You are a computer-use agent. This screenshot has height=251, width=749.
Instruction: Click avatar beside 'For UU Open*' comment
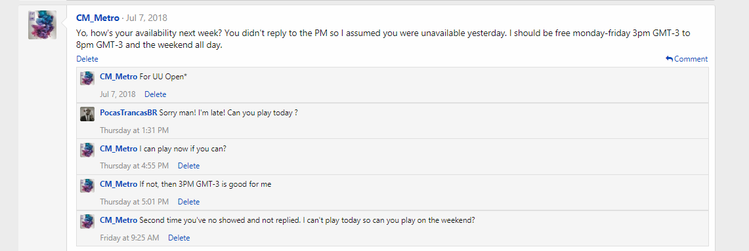87,78
